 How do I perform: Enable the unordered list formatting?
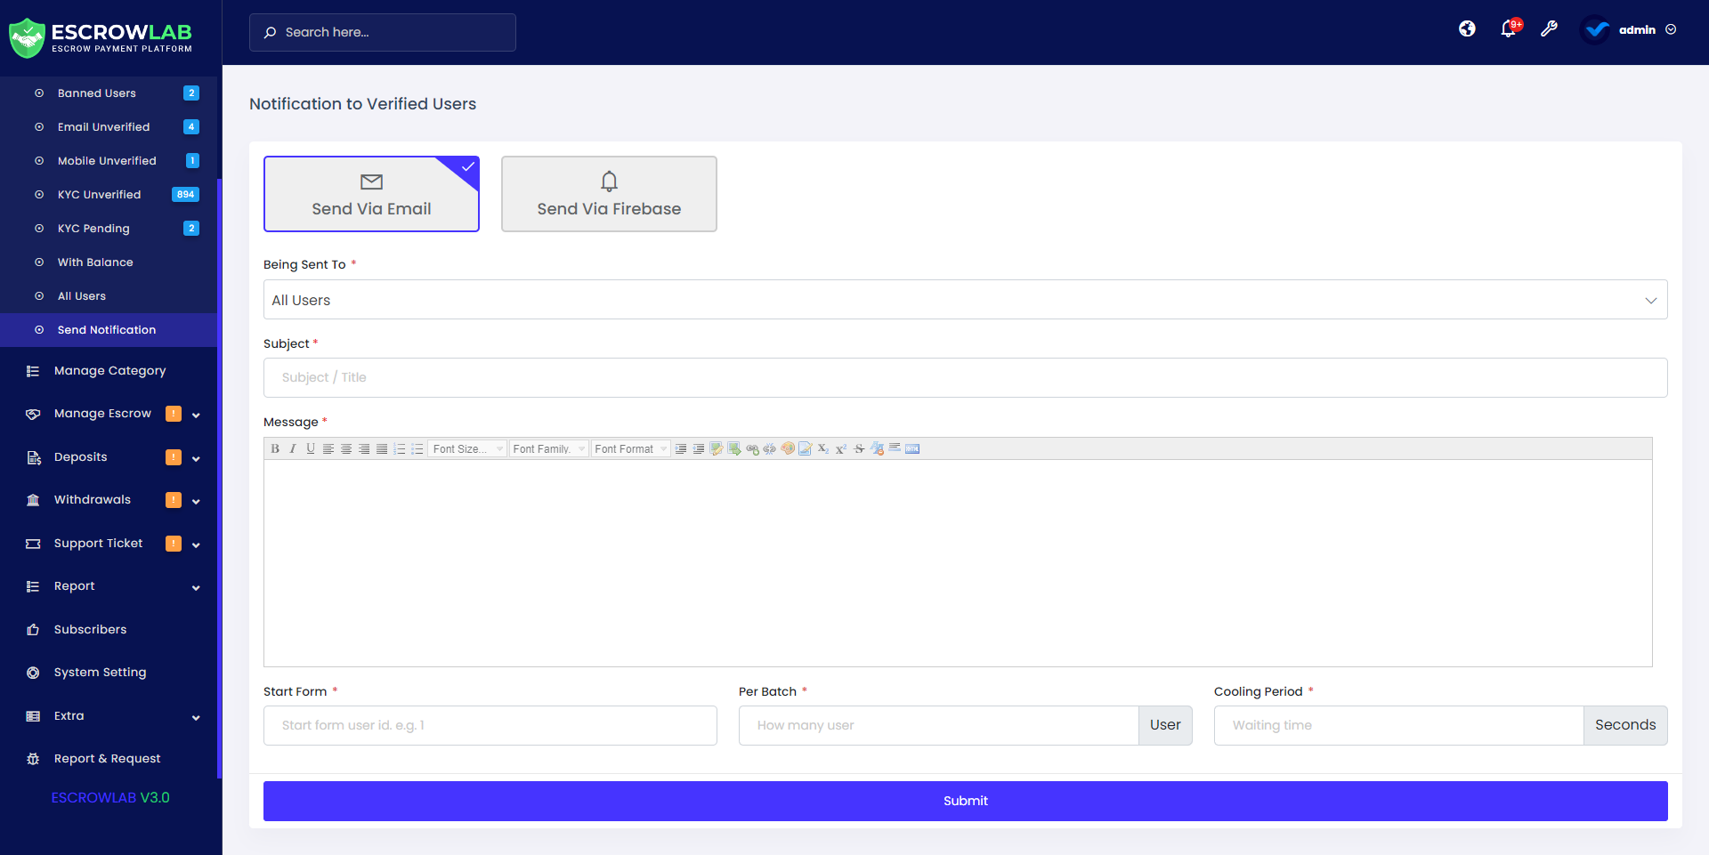click(417, 448)
